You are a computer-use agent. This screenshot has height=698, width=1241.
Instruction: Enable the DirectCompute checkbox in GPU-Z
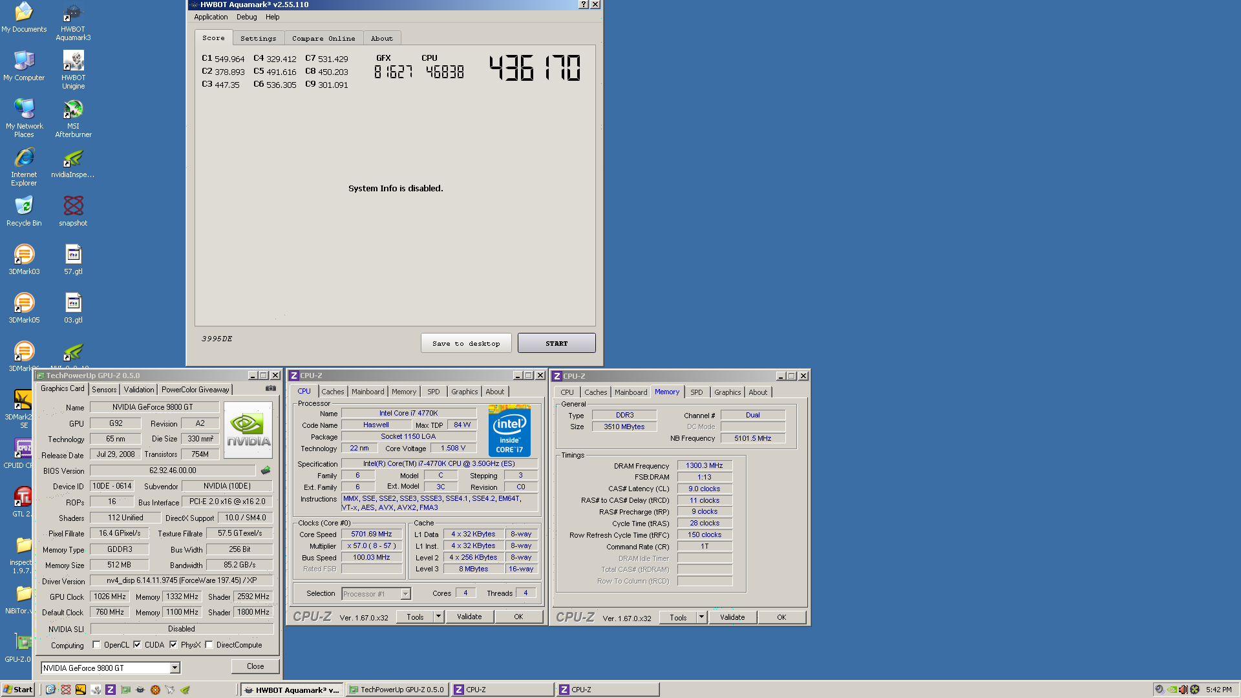(x=209, y=644)
